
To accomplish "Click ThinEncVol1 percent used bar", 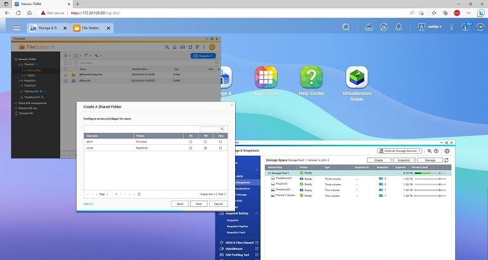I will [x=430, y=190].
